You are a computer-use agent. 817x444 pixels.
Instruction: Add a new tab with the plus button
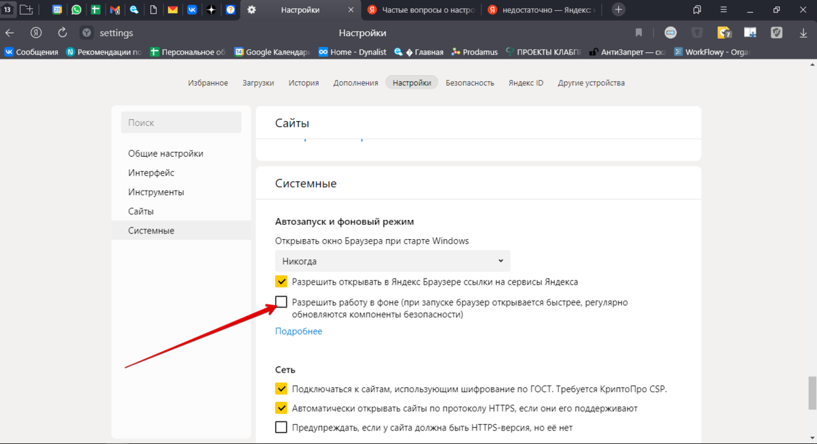click(618, 10)
